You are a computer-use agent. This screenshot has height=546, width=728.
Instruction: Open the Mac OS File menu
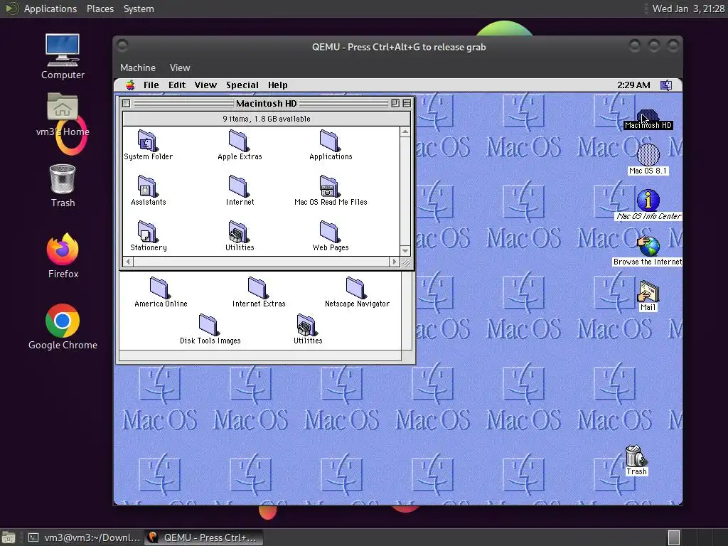pos(151,85)
